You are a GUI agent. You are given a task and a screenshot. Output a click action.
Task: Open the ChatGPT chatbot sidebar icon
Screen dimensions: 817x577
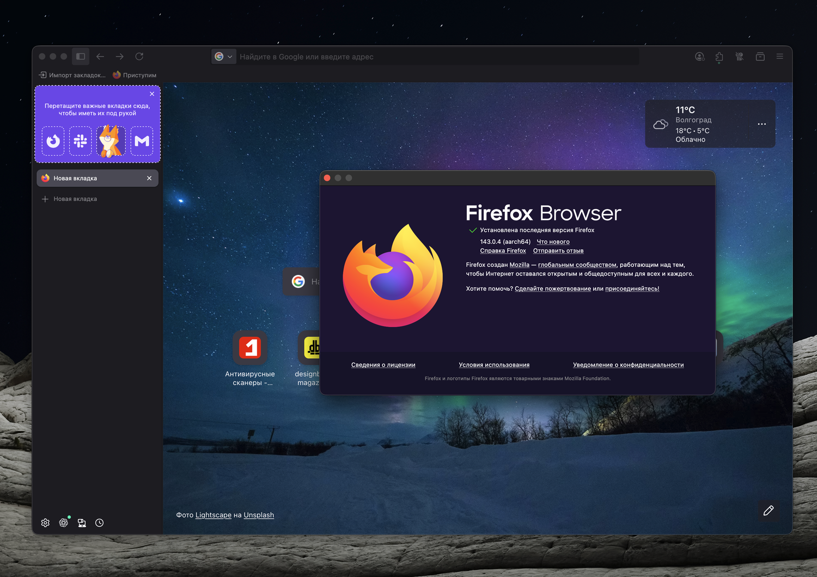pos(64,523)
